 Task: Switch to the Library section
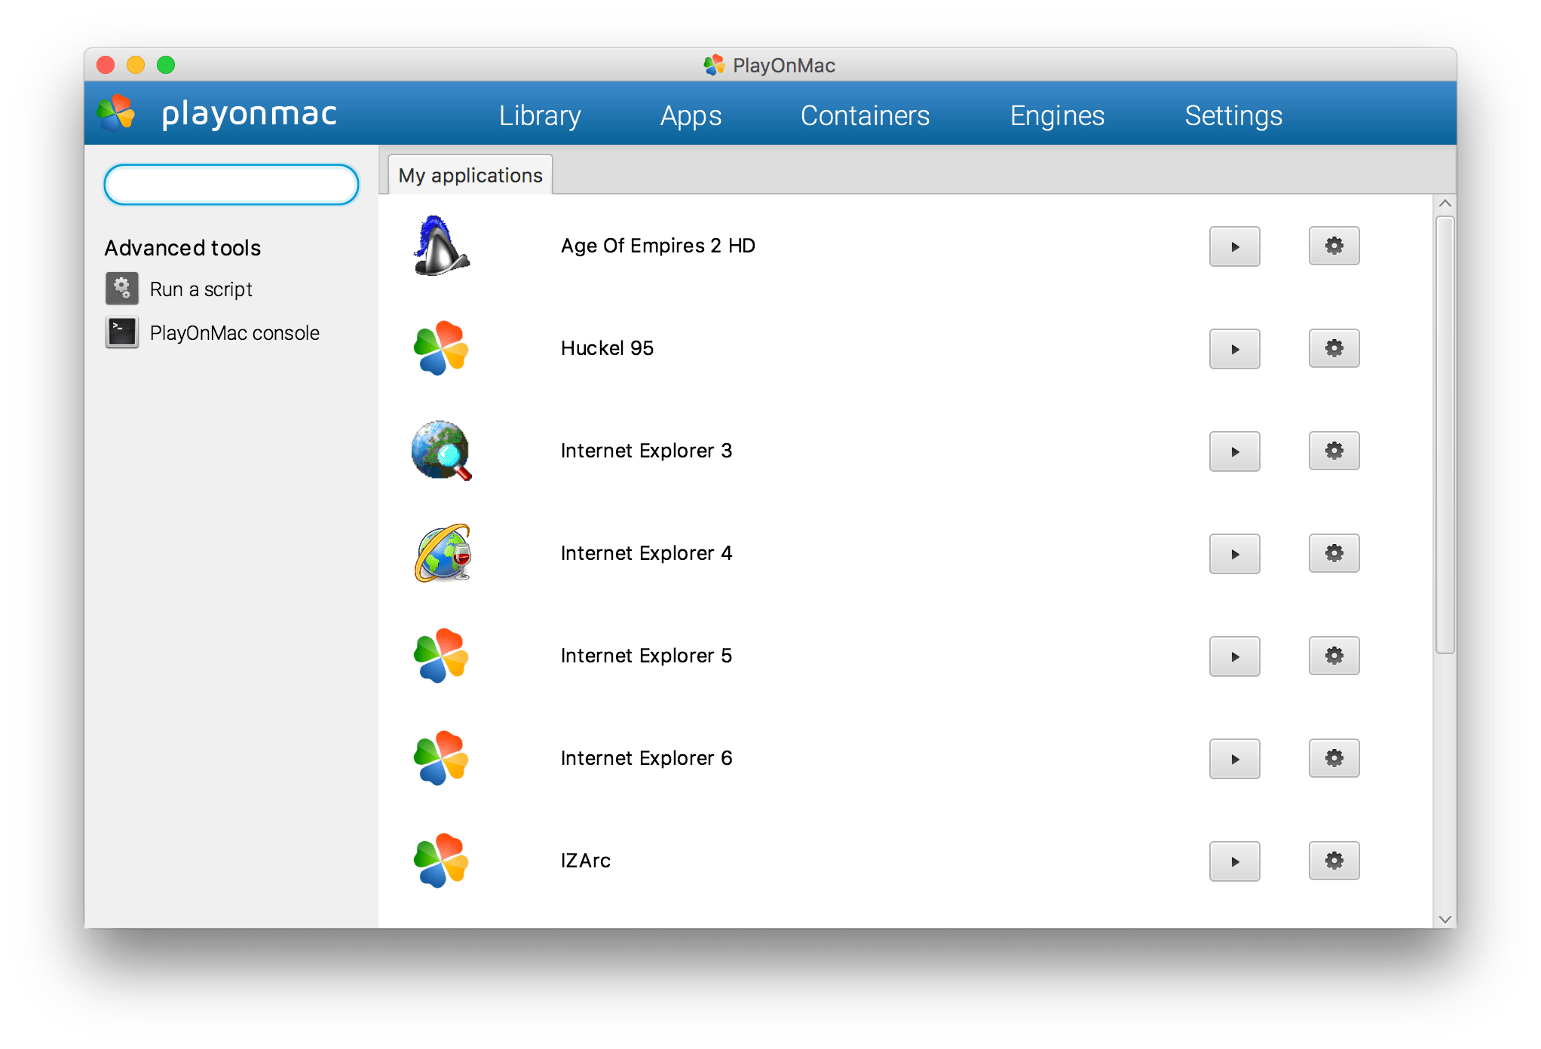540,115
